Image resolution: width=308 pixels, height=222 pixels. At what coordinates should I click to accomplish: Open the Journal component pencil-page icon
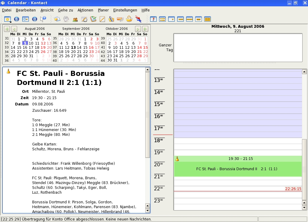[x=102, y=19]
